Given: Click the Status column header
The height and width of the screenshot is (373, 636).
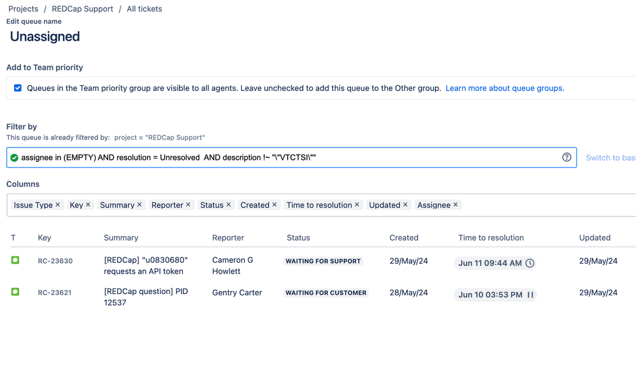Looking at the screenshot, I should 298,237.
